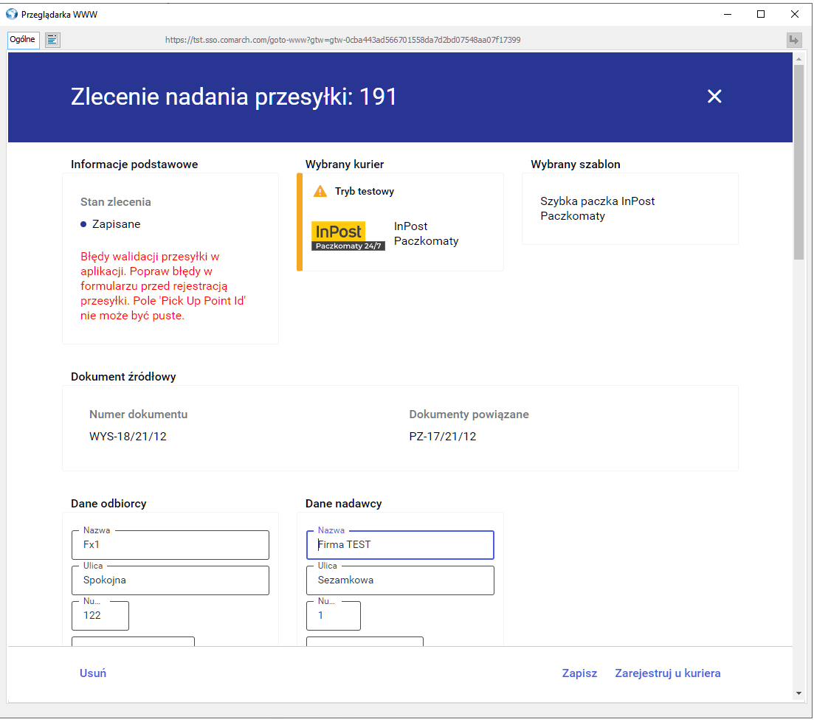
Task: Click the InPost Paczkomaty courier name text
Action: 427,234
